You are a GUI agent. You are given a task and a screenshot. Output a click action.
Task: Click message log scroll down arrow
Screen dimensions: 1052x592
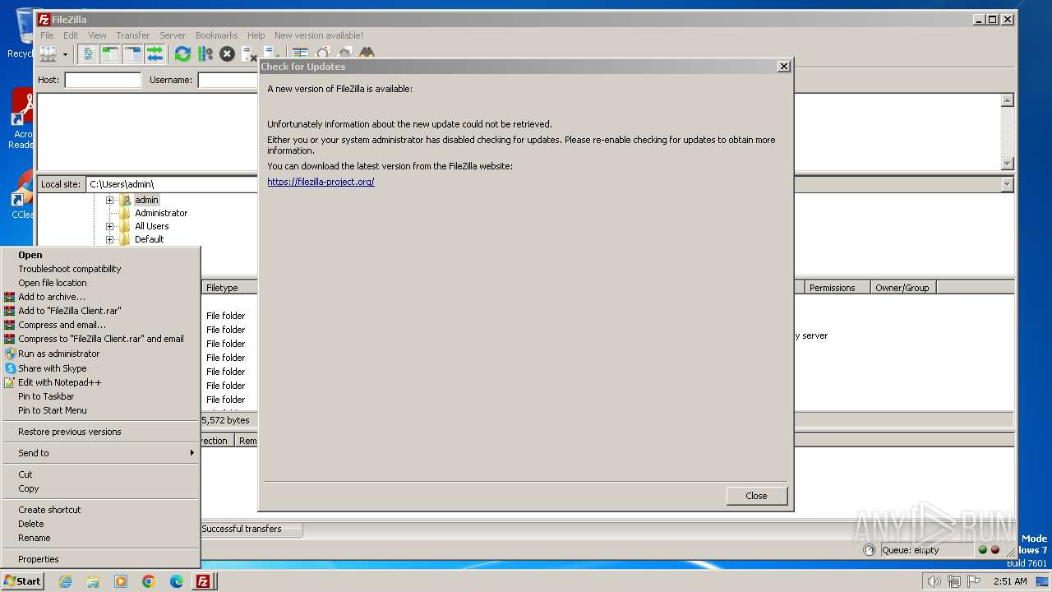click(1007, 163)
